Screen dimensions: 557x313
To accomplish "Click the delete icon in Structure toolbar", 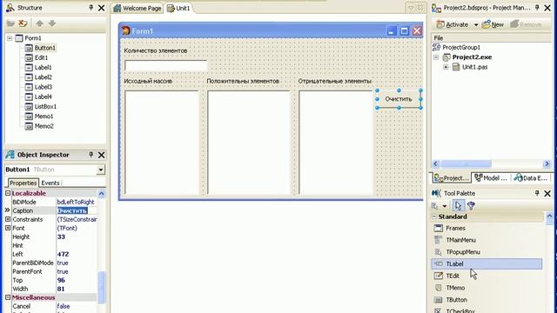I will point(23,23).
